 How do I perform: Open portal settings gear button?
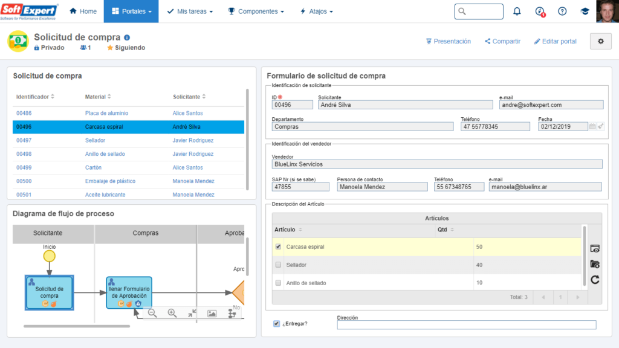[600, 41]
